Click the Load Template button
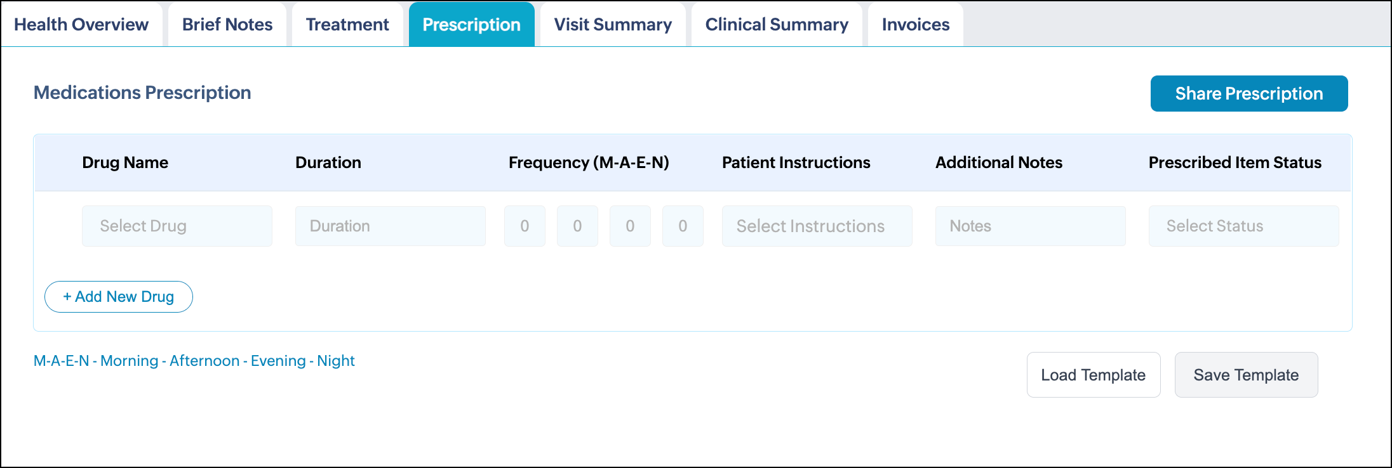 click(1093, 375)
